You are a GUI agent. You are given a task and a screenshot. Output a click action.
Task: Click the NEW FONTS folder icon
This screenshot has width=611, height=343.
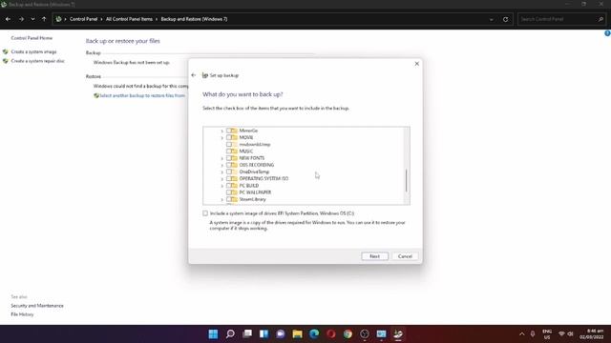point(234,158)
